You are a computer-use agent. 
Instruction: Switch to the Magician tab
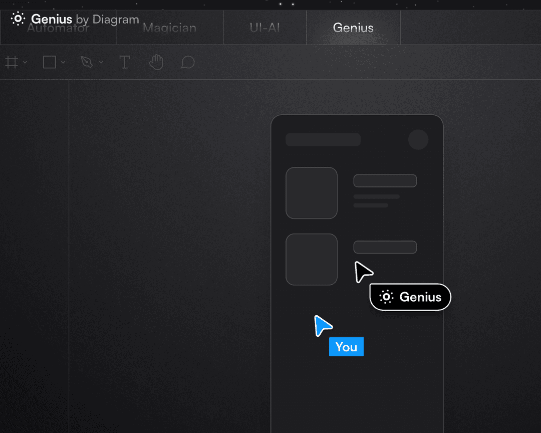tap(169, 28)
